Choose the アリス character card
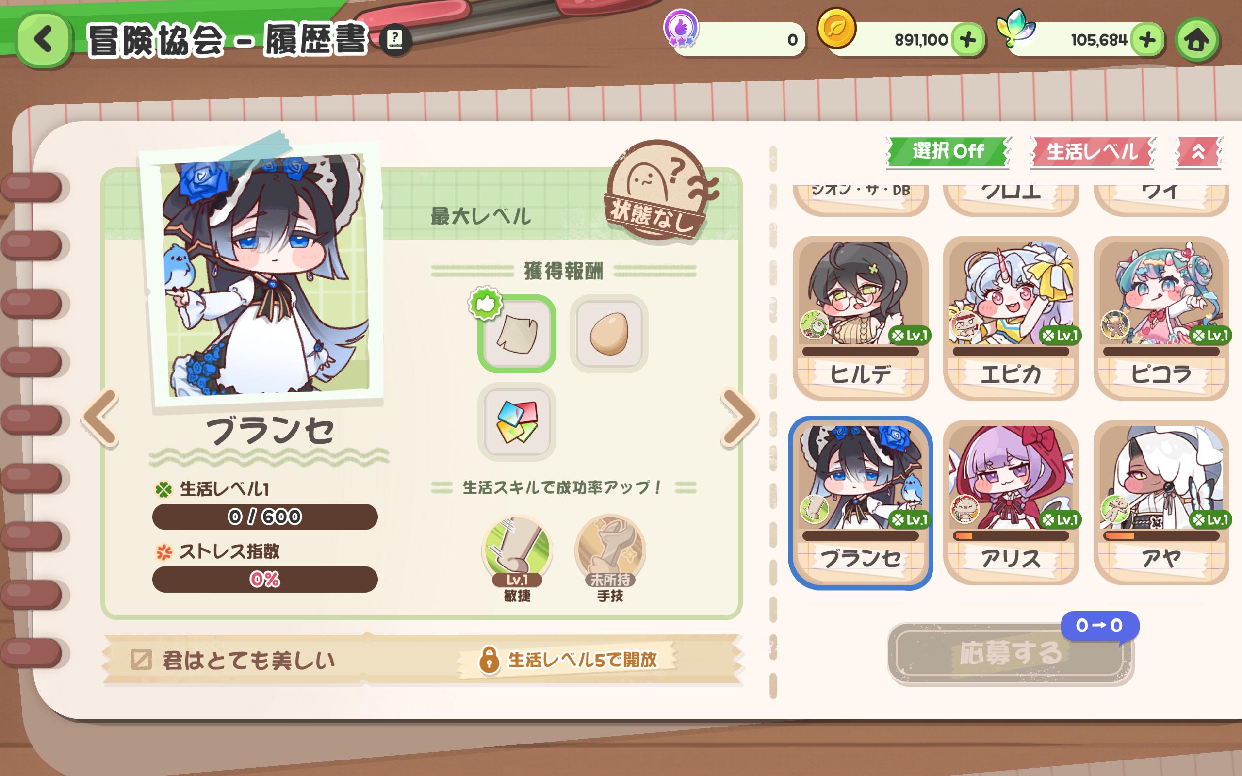The image size is (1242, 776). (x=1011, y=502)
